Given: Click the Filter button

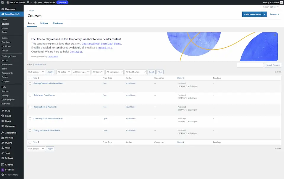Looking at the screenshot, I should click(160, 72).
